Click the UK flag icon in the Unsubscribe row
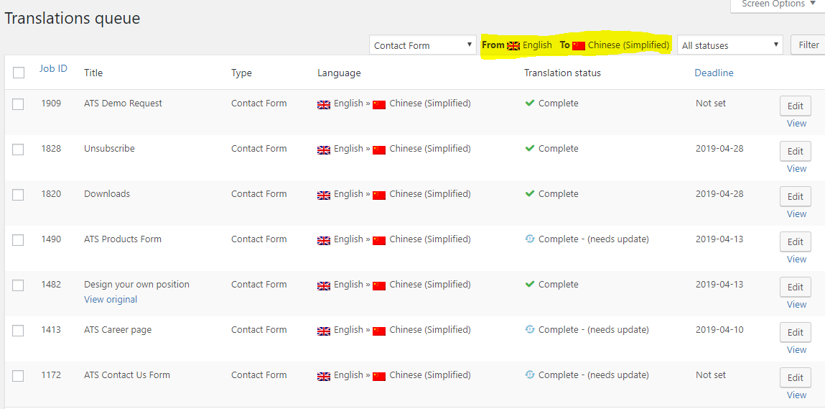This screenshot has height=409, width=825. point(324,150)
